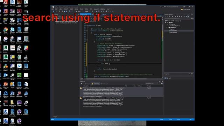Image resolution: width=224 pixels, height=126 pixels.
Task: Open editor zoom percentage dropdown
Action: [x=83, y=79]
